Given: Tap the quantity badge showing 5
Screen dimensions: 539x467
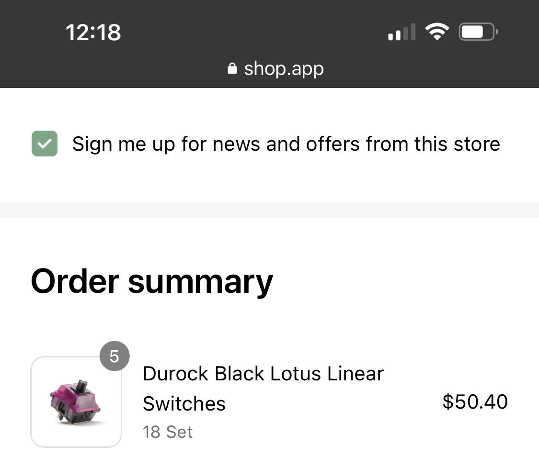Looking at the screenshot, I should coord(115,356).
